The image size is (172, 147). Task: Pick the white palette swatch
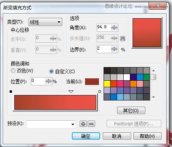[x=127, y=77]
